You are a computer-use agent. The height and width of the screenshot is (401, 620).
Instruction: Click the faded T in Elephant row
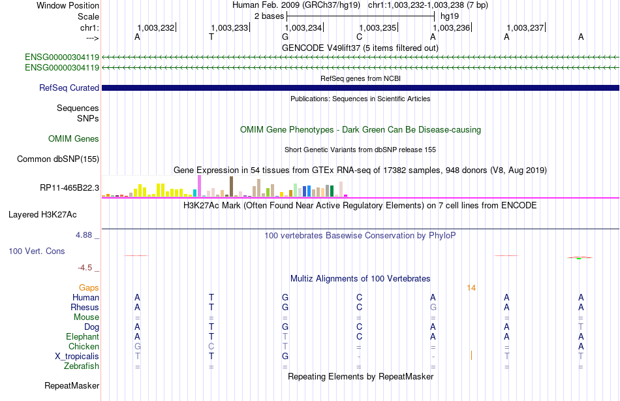[x=285, y=336]
